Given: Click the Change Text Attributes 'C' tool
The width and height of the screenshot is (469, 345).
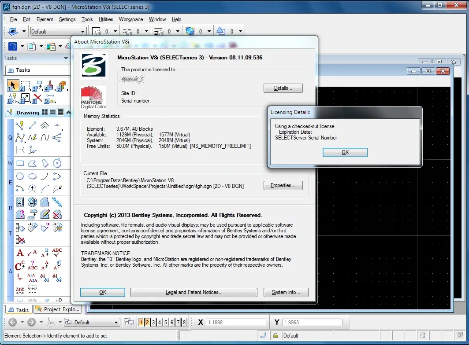Looking at the screenshot, I should click(x=20, y=265).
